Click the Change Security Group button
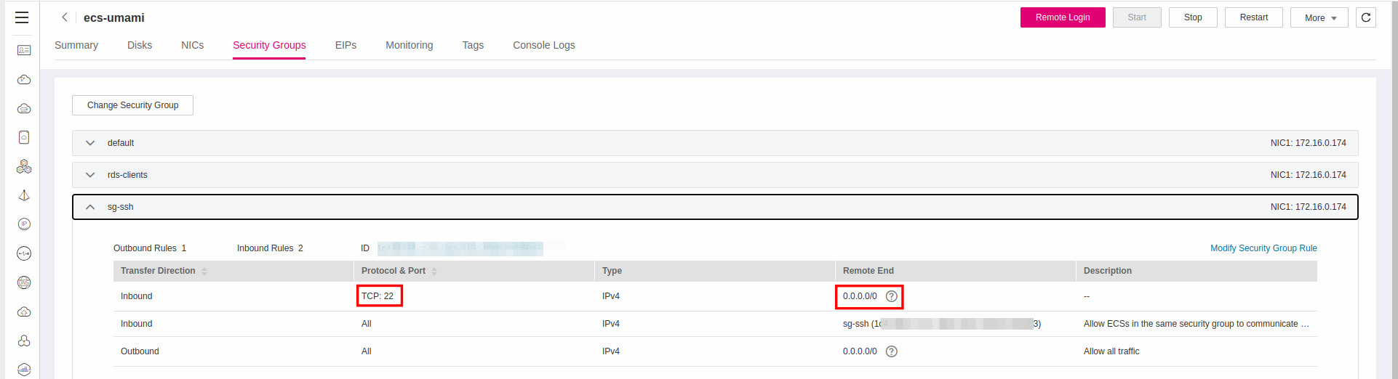 pos(132,105)
